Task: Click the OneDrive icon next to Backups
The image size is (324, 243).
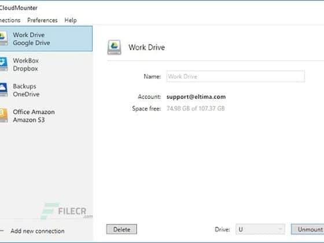Action: 3,90
